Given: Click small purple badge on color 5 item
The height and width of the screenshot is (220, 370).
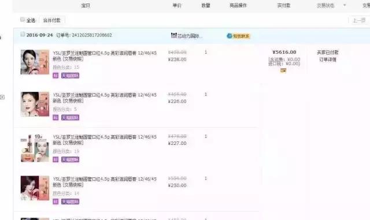Looking at the screenshot, I should 55,117.
